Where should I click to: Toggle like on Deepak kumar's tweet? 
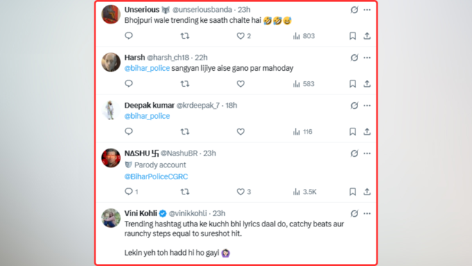point(241,132)
